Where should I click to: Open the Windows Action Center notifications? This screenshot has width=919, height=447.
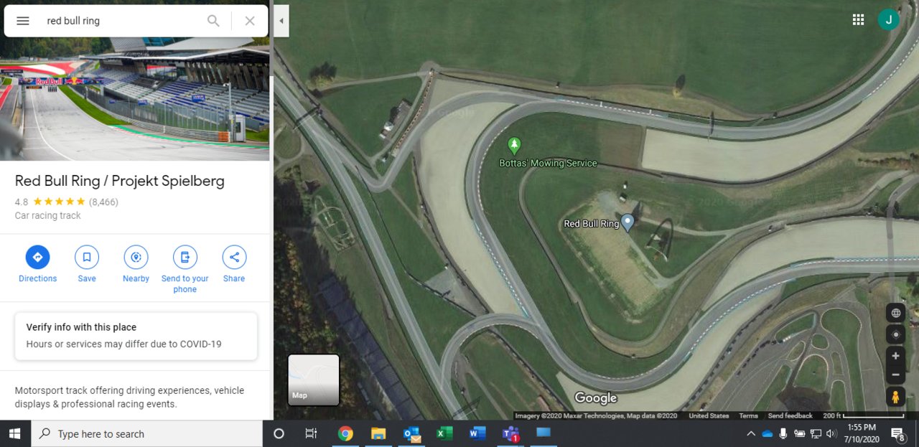coord(898,433)
